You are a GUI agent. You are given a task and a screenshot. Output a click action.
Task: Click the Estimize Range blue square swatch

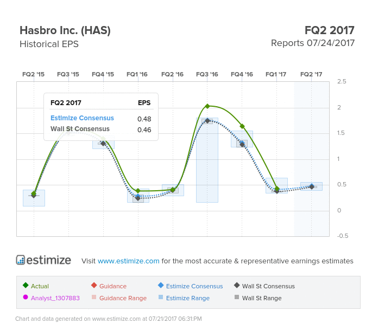pyautogui.click(x=161, y=297)
